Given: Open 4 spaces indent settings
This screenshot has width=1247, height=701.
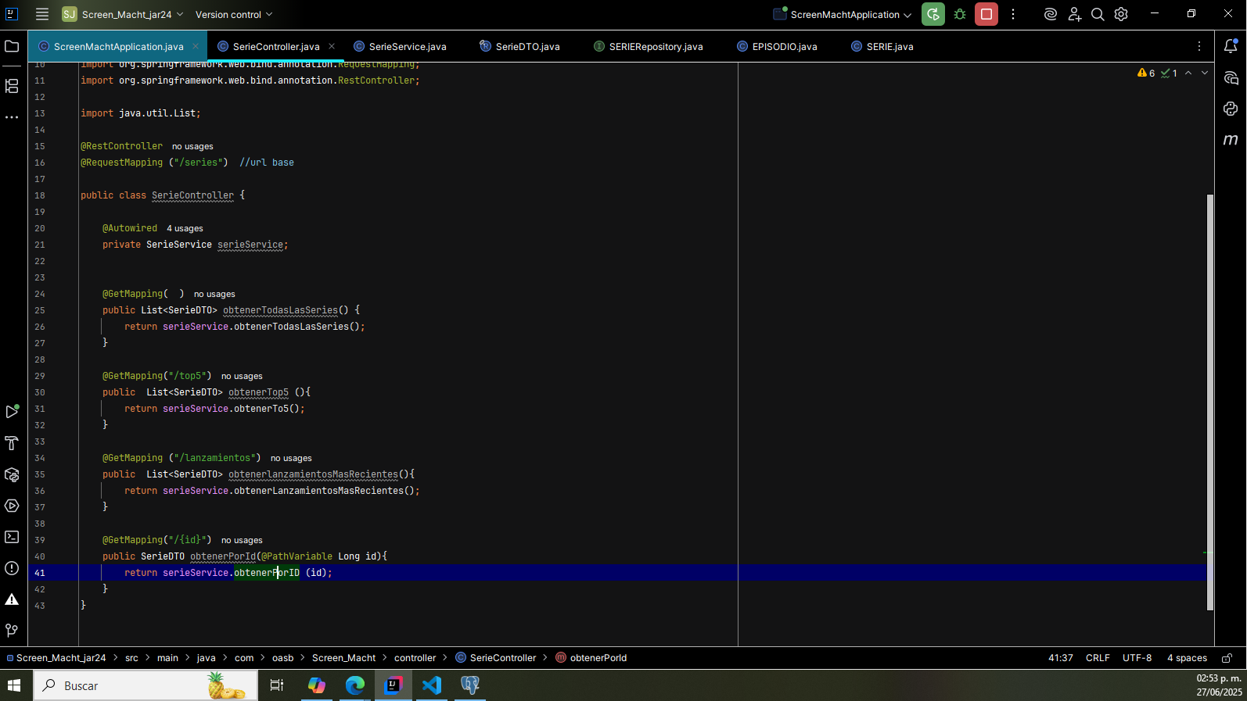Looking at the screenshot, I should tap(1187, 658).
